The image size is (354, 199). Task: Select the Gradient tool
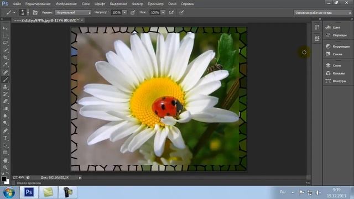click(5, 108)
